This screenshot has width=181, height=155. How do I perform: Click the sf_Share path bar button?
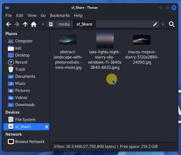(84, 24)
